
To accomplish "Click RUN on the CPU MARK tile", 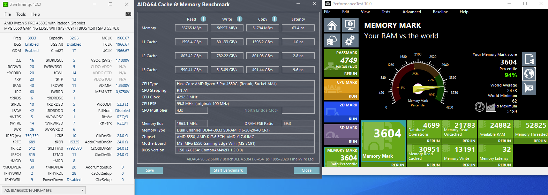I will pos(353,96).
